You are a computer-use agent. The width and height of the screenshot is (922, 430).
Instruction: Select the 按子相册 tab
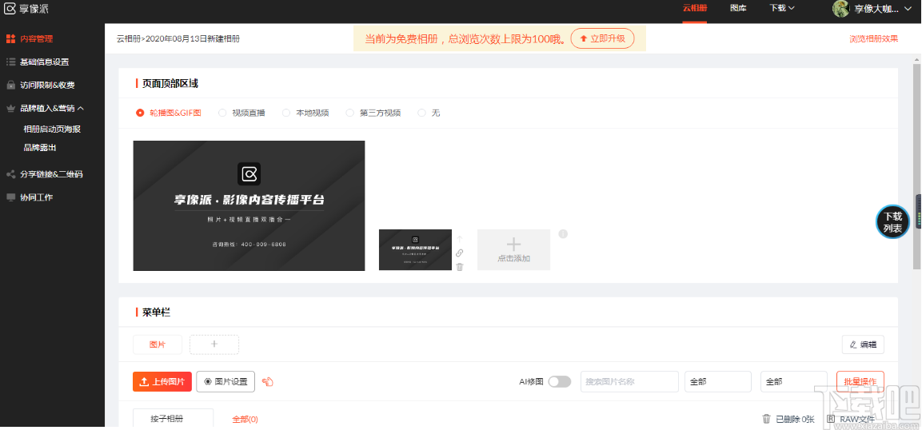[174, 418]
